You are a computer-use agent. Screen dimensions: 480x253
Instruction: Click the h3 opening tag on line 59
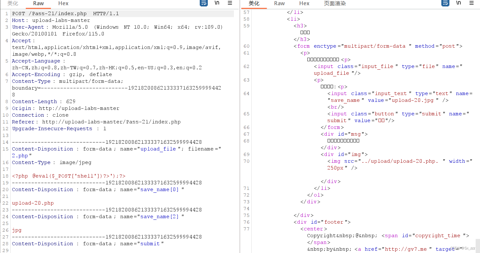300,26
